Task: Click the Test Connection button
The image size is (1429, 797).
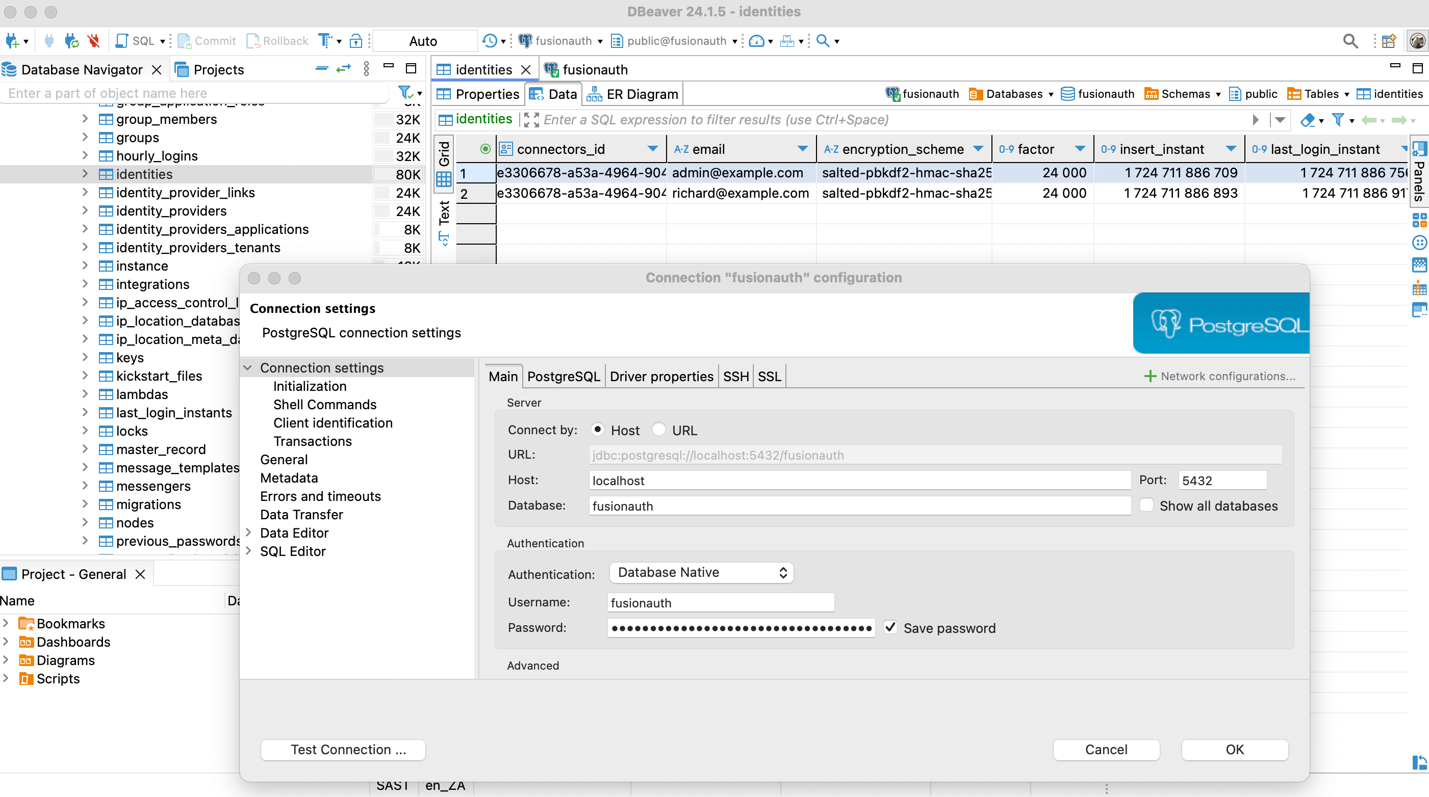Action: tap(342, 749)
